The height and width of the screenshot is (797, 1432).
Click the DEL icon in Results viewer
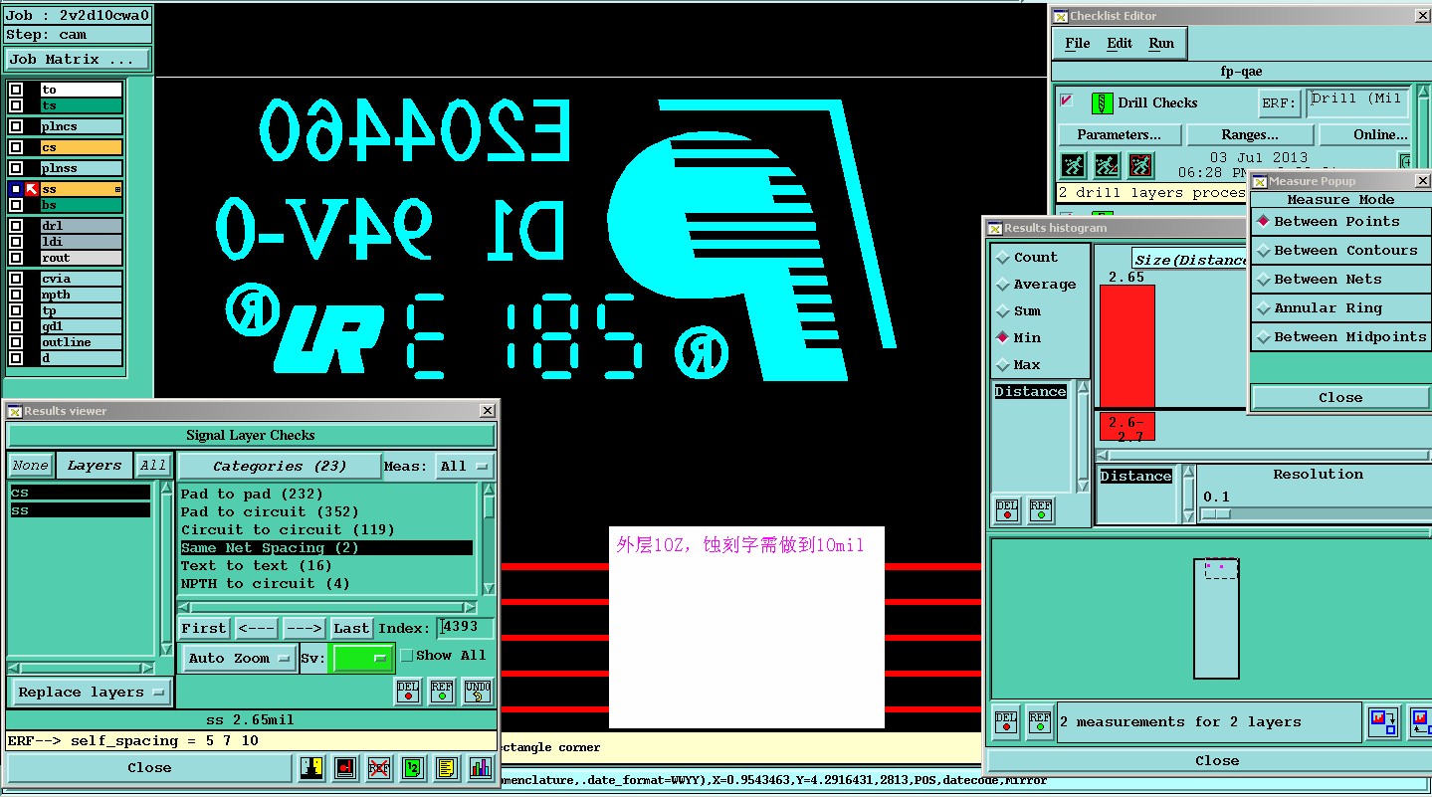click(x=408, y=692)
